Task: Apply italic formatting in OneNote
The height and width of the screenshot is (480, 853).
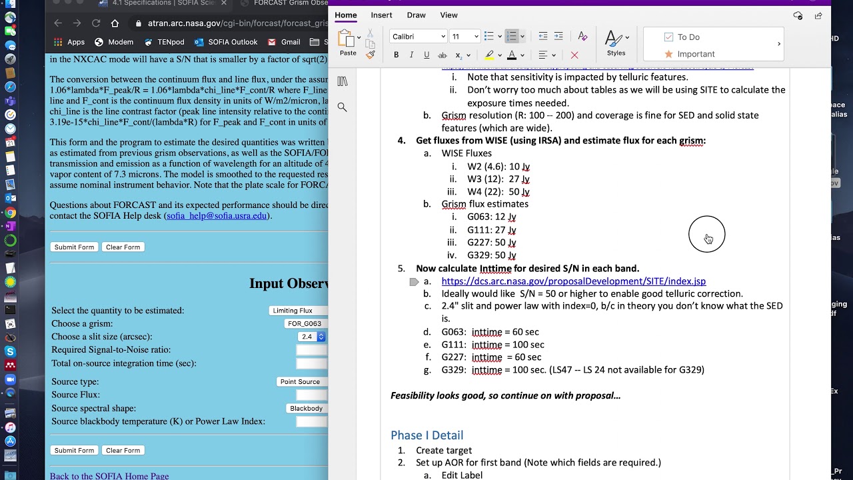Action: pos(411,55)
